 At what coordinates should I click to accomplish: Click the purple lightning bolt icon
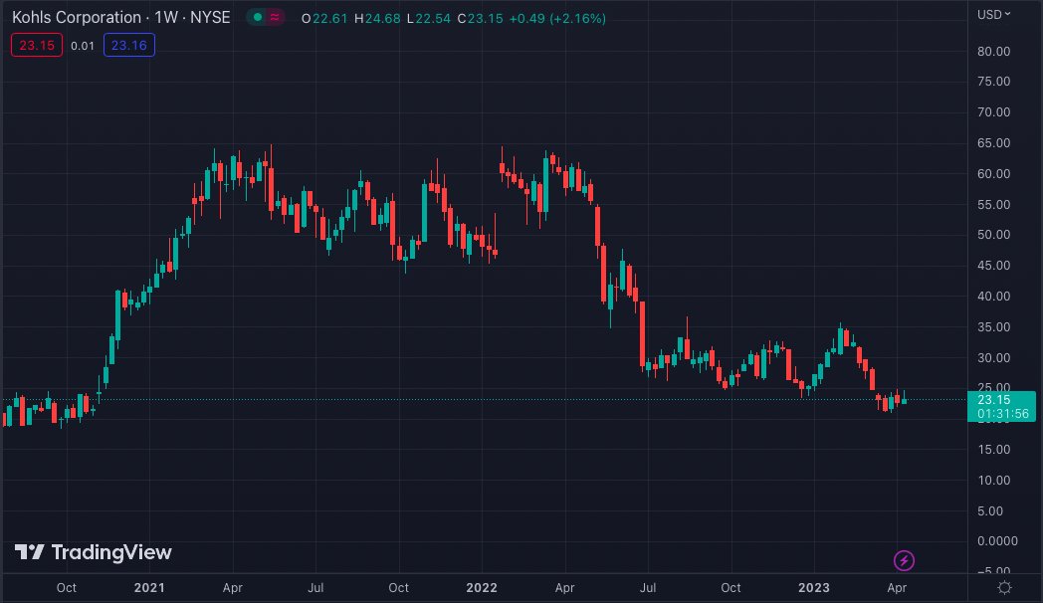(904, 560)
